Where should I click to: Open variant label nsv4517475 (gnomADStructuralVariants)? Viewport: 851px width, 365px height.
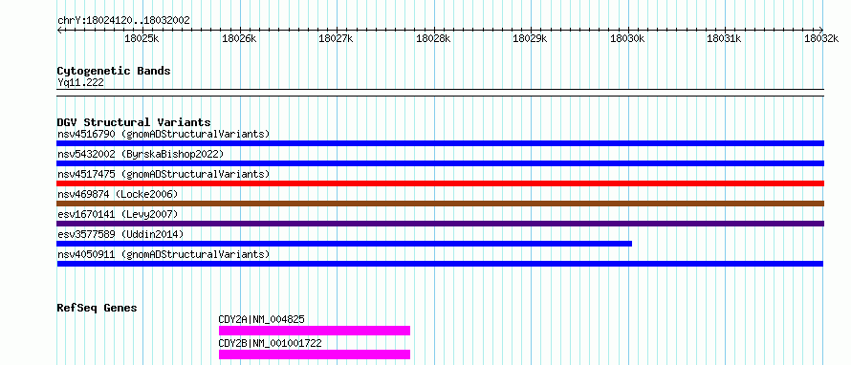pyautogui.click(x=164, y=174)
